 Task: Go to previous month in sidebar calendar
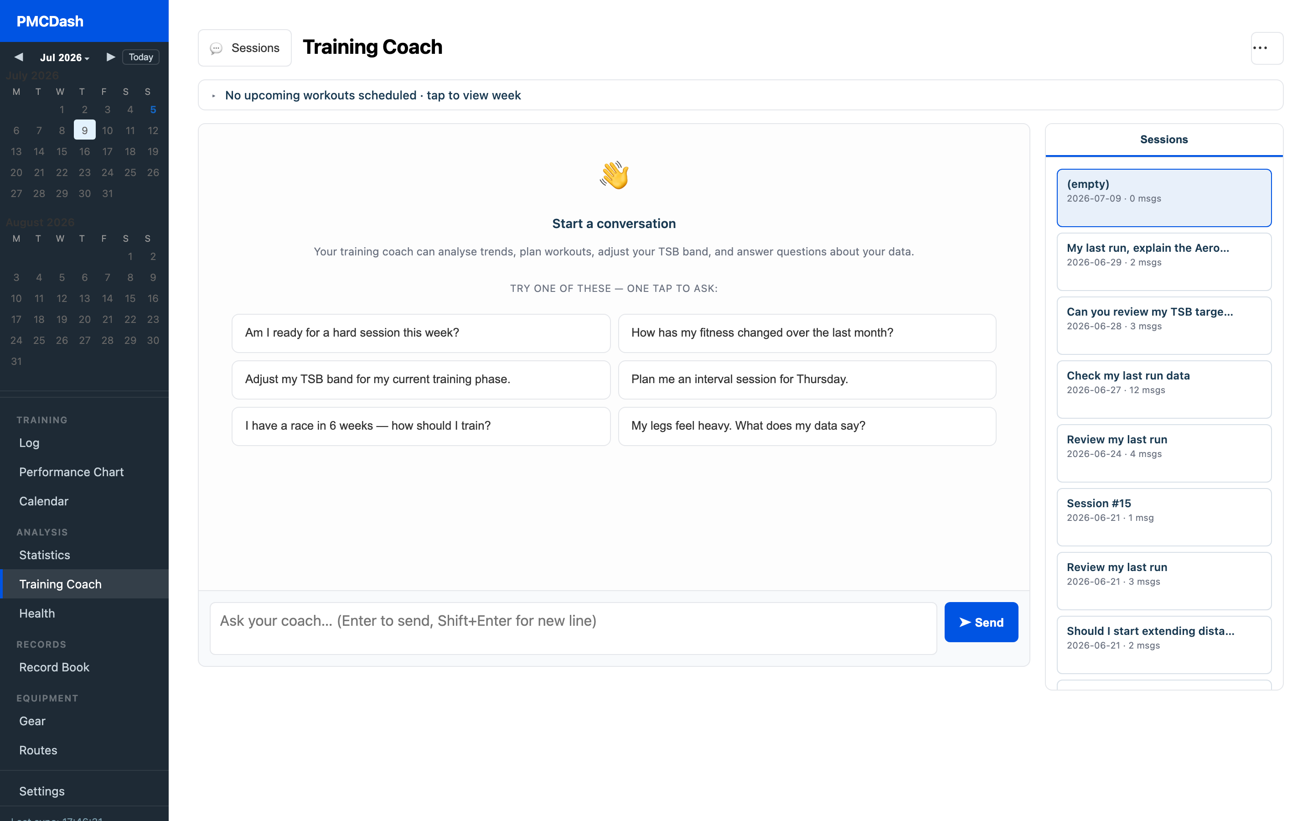click(x=18, y=57)
